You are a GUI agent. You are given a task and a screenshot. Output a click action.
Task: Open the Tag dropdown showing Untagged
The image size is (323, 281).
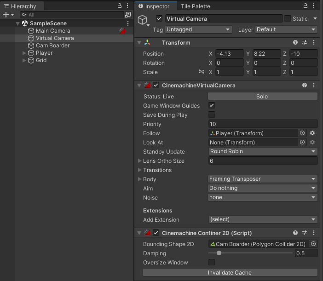198,29
